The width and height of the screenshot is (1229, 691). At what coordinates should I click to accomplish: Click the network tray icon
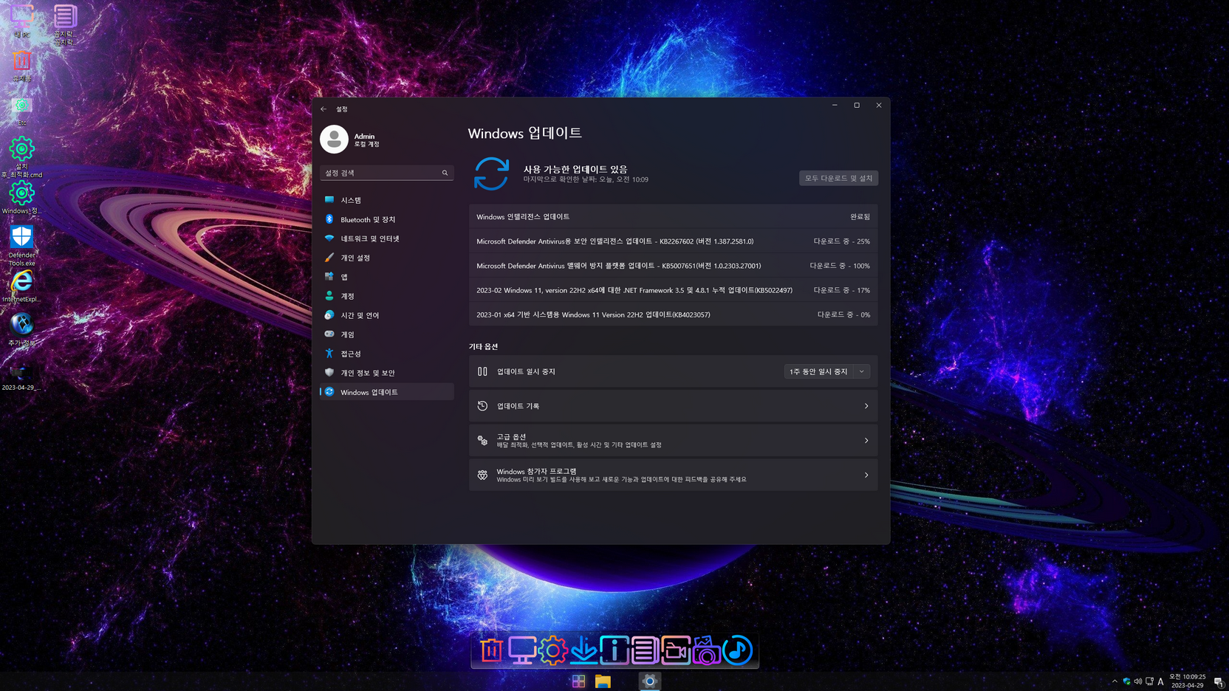[x=1149, y=681]
